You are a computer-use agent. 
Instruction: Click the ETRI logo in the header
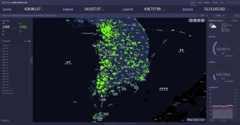pos(6,3)
